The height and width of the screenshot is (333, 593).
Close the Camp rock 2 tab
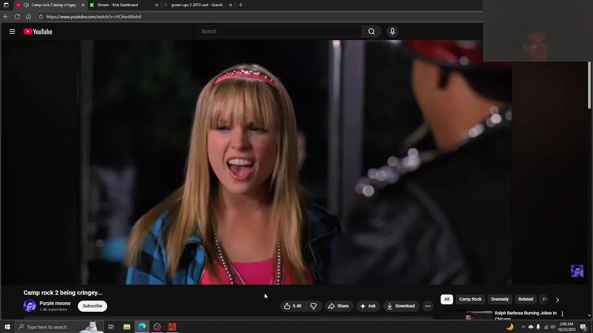point(83,5)
